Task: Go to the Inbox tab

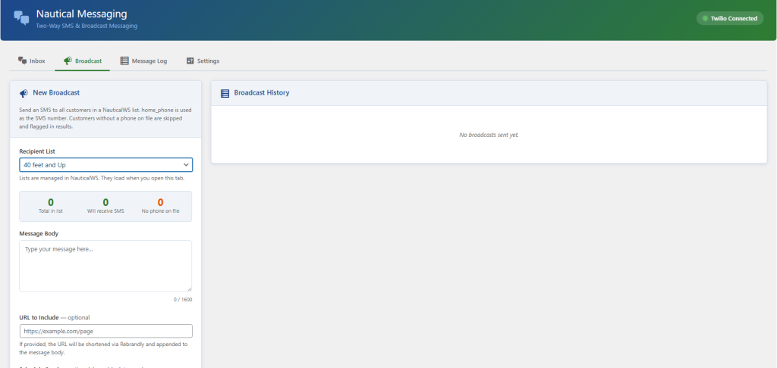Action: (32, 61)
